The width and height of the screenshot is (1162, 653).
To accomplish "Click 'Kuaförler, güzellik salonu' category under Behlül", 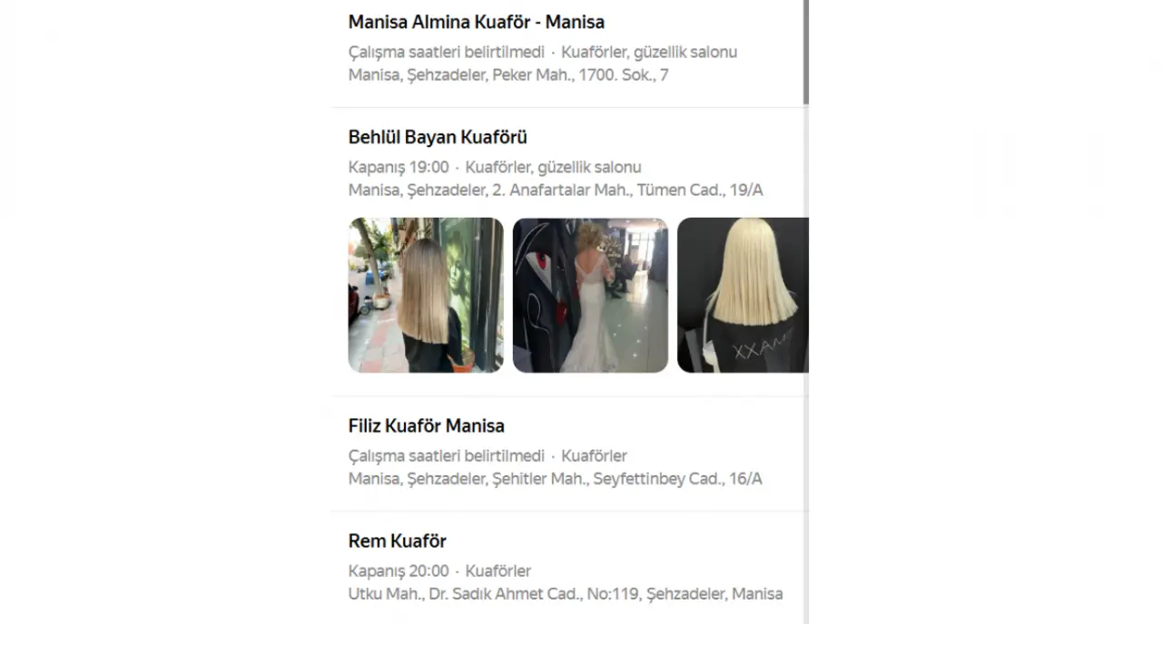I will click(553, 167).
